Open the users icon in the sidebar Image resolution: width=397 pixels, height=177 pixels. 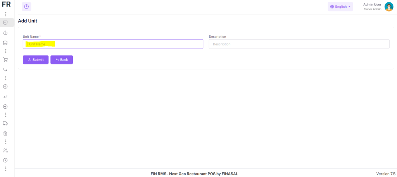click(5, 150)
